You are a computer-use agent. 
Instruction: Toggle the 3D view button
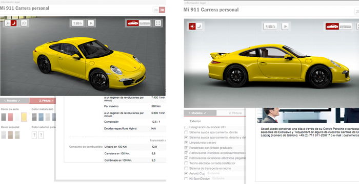tap(162, 10)
